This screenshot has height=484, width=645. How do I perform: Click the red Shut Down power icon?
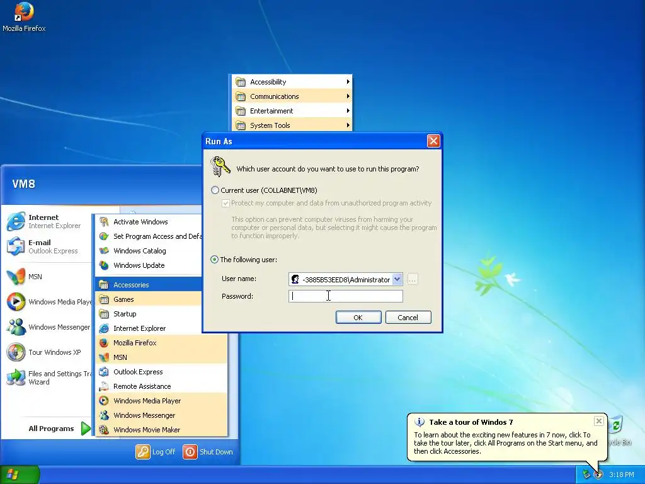point(190,452)
